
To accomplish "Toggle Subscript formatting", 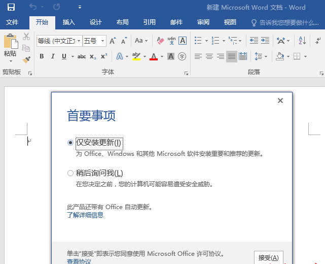I will coord(93,56).
